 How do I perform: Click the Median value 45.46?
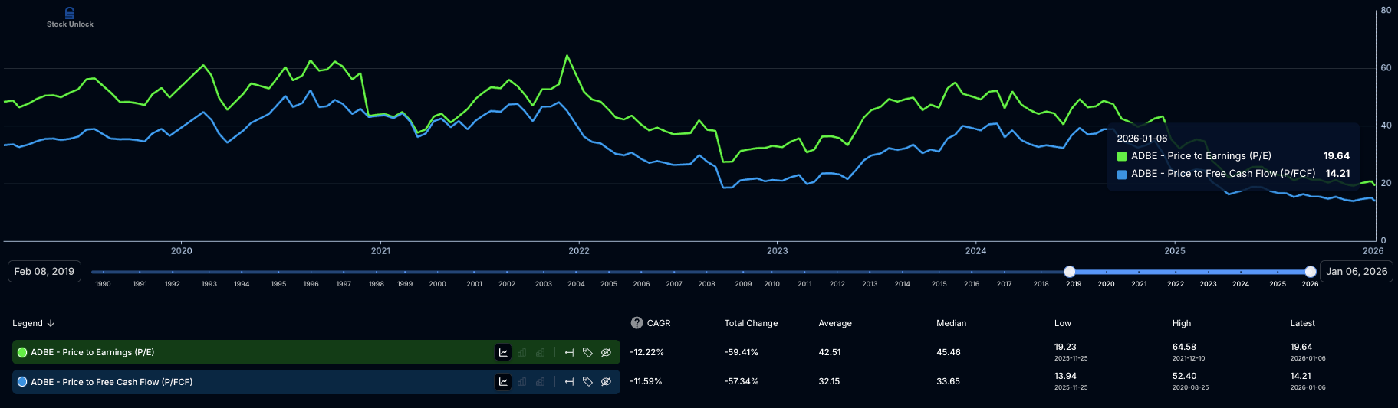[949, 352]
